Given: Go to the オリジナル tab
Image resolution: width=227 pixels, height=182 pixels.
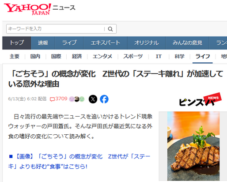Looking at the screenshot, I should coord(146,43).
